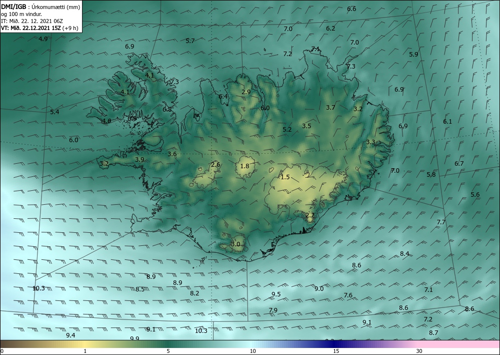The image size is (500, 355).
Task: Click the 6.2 value on the map
Action: [330, 29]
